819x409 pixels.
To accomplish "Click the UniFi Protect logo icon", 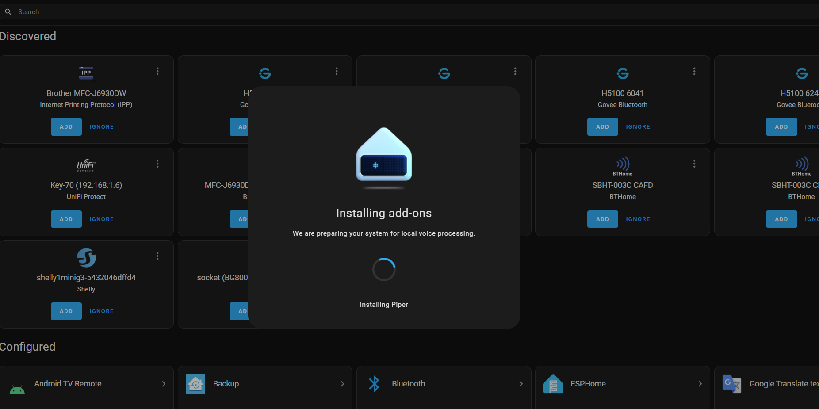I will 86,165.
